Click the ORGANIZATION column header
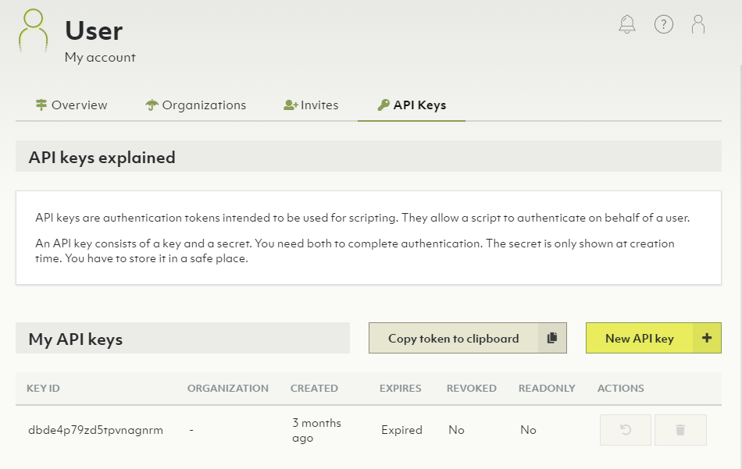 pos(227,388)
